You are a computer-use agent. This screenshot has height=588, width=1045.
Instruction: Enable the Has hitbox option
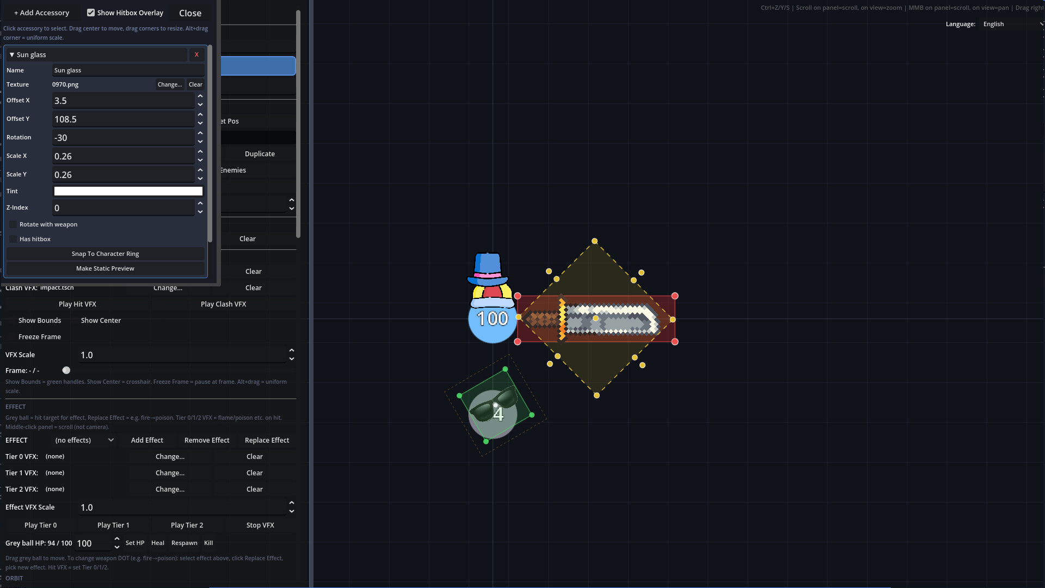pos(13,239)
